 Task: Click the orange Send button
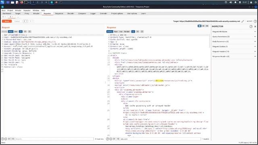click(x=7, y=21)
